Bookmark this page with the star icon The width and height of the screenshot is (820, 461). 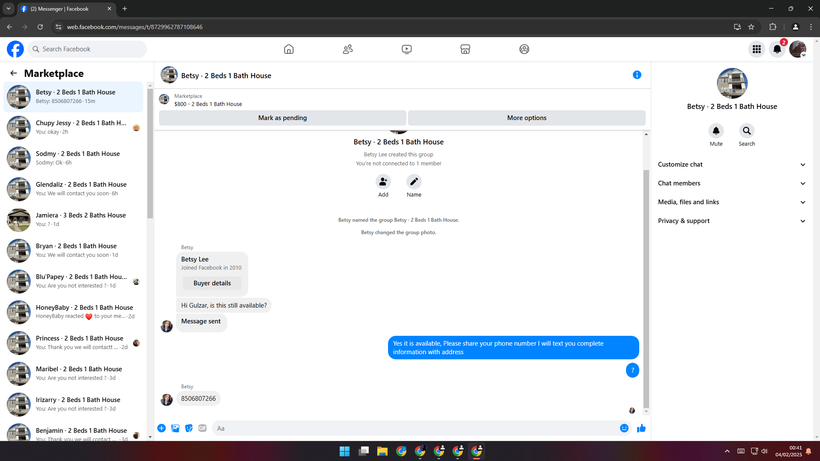(751, 27)
